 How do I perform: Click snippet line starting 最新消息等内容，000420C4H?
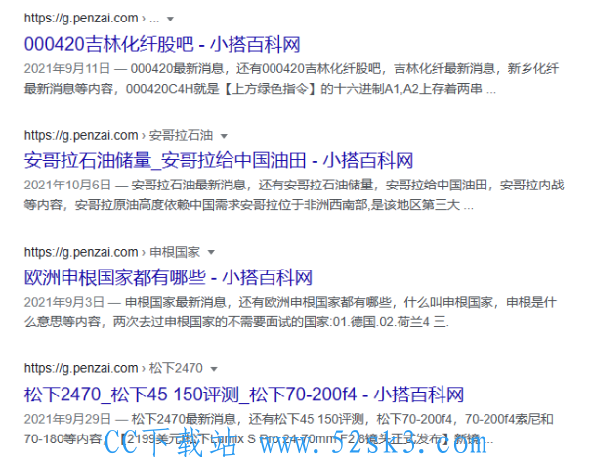(261, 89)
